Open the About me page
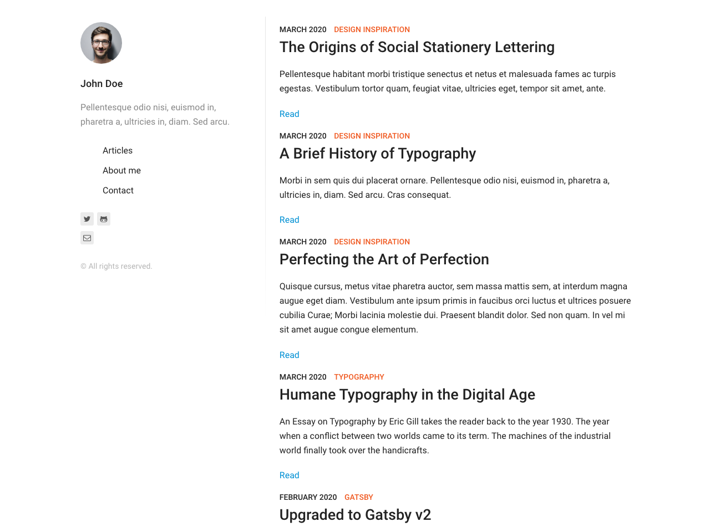The image size is (710, 532). (x=121, y=171)
